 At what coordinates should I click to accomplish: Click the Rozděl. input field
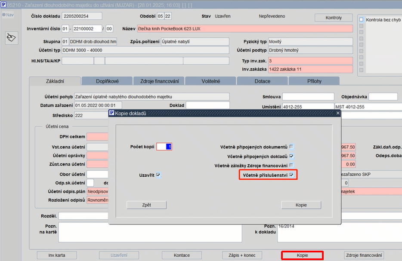point(83,216)
